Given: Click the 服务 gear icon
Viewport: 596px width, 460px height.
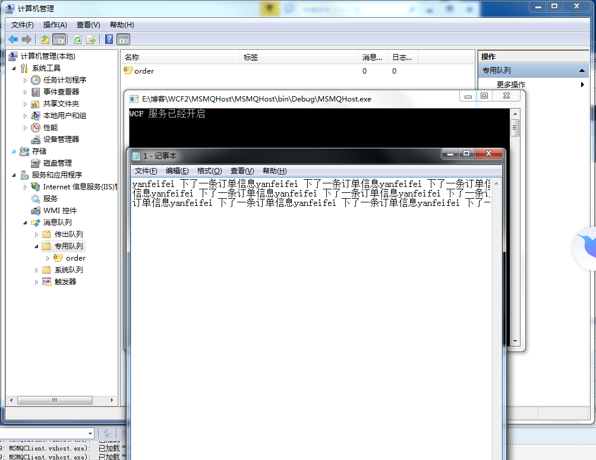Looking at the screenshot, I should tap(35, 198).
